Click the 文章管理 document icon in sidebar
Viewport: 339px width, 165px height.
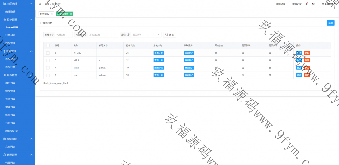pos(5,139)
